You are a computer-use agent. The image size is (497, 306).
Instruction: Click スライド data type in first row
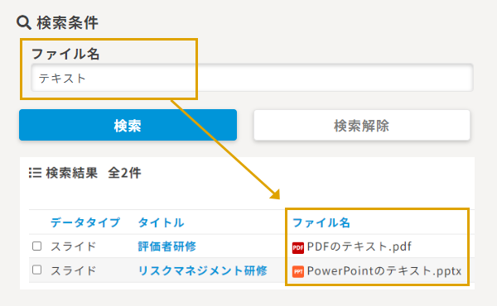click(73, 246)
